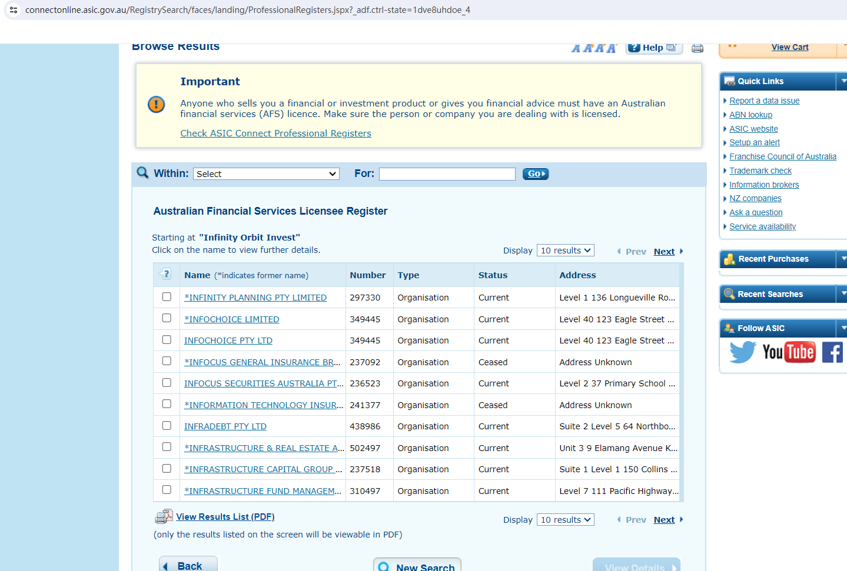Screen dimensions: 847x571
Task: Go to the top Next results link
Action: (x=664, y=252)
